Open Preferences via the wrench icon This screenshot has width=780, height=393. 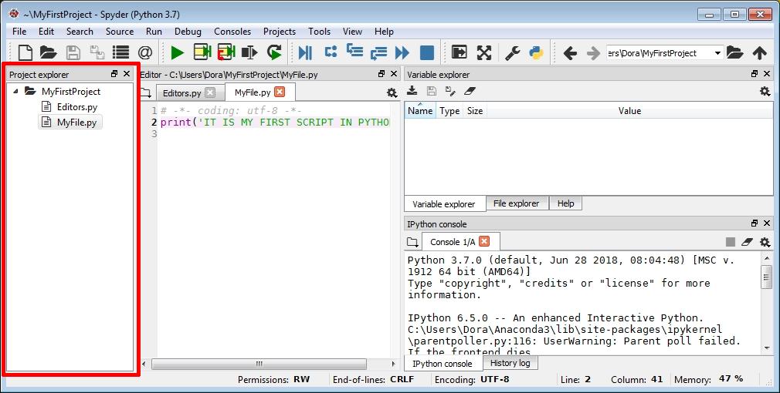[512, 53]
